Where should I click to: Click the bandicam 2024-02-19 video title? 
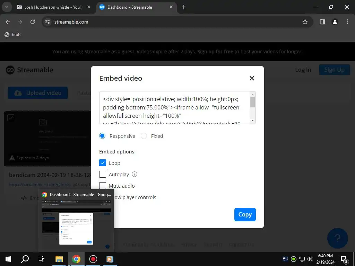point(50,175)
